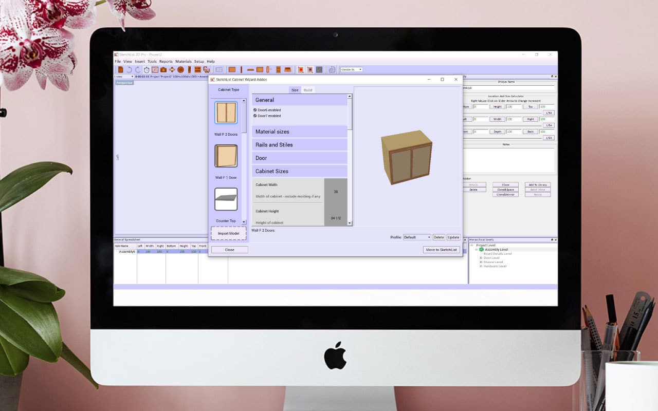Screen dimensions: 658x411
Task: Disable the Door6 enabled checkbox
Action: click(254, 109)
